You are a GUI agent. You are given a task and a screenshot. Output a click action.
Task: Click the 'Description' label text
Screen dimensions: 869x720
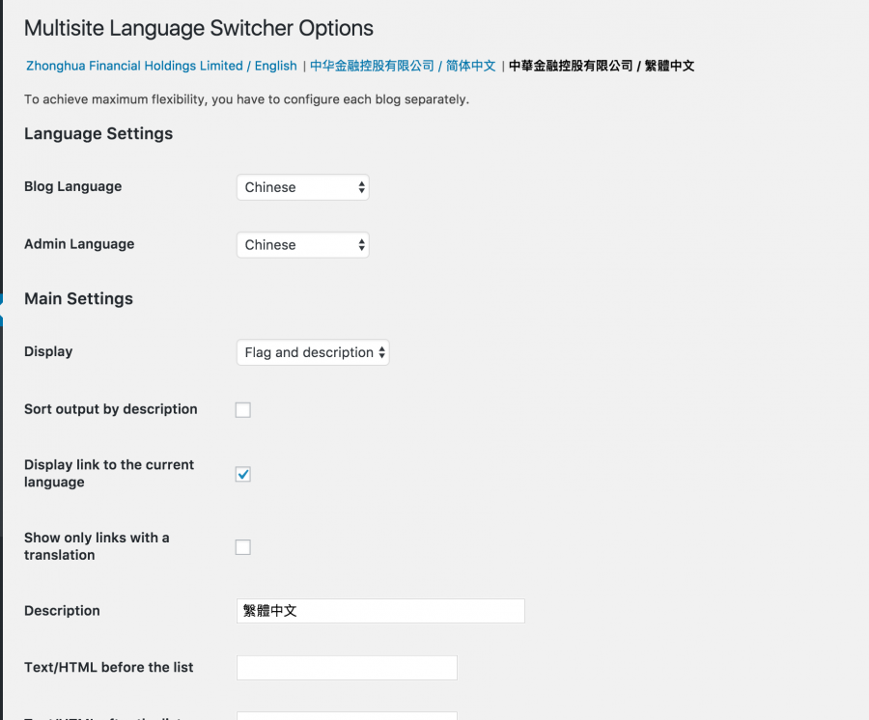(62, 611)
